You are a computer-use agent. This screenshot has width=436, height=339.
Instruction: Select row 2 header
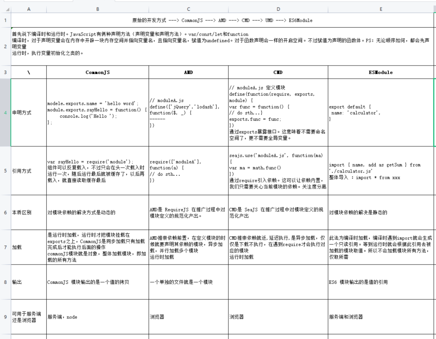coord(5,46)
